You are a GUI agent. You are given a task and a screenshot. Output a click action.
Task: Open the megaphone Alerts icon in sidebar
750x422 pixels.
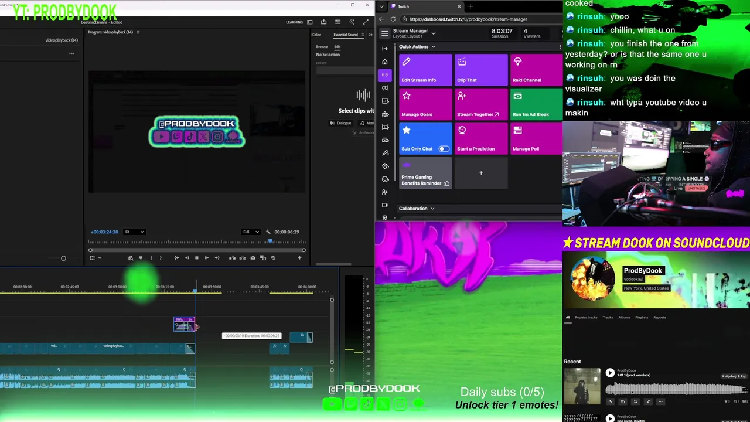click(x=384, y=88)
